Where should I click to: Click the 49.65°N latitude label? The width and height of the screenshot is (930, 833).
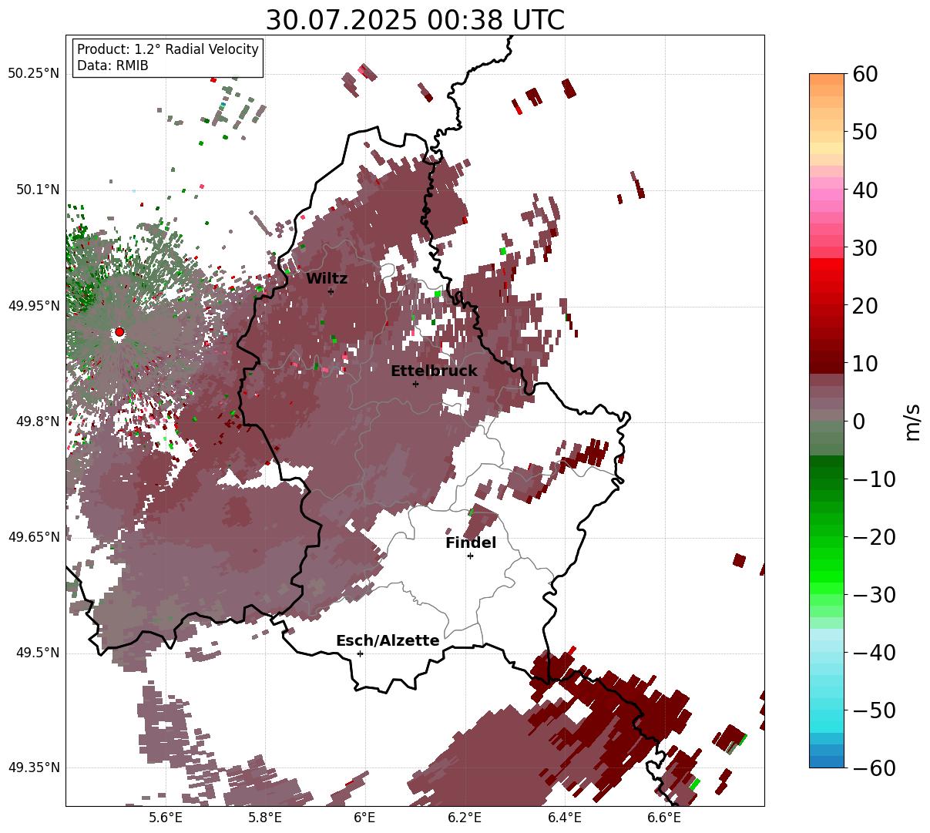point(33,537)
